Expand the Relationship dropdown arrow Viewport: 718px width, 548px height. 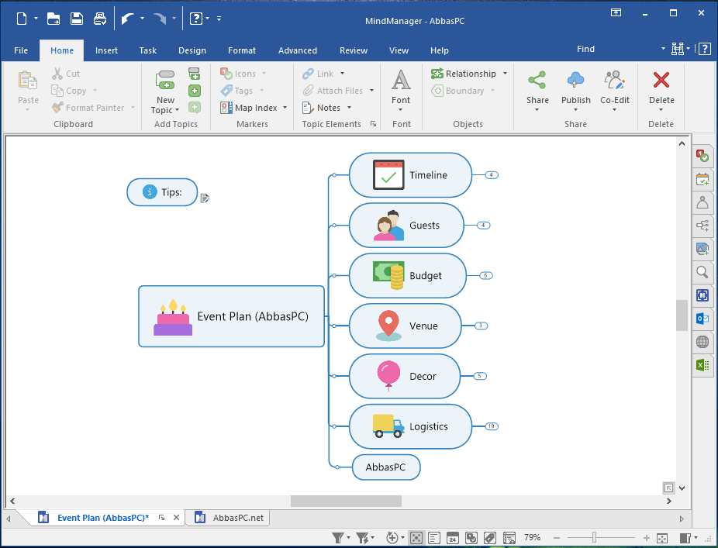pos(505,74)
